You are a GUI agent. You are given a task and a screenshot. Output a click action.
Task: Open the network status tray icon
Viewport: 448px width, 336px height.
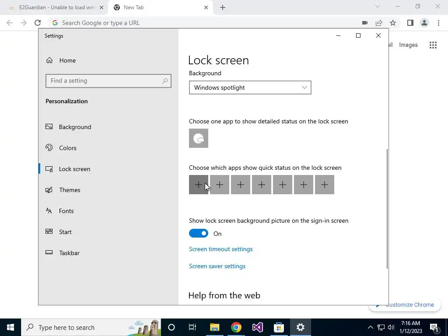tap(381, 327)
